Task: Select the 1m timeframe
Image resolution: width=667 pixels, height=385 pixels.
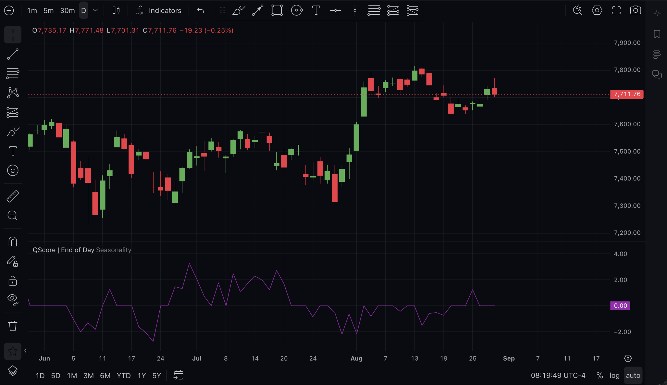Action: (x=32, y=11)
